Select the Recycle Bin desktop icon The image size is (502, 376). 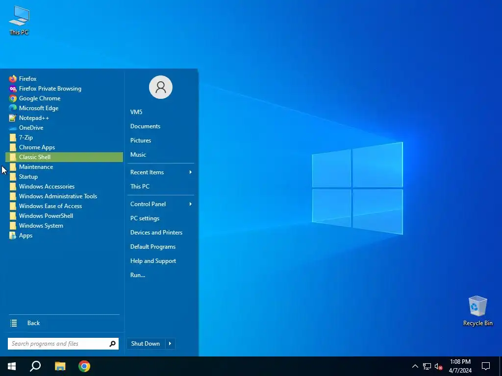point(477,311)
